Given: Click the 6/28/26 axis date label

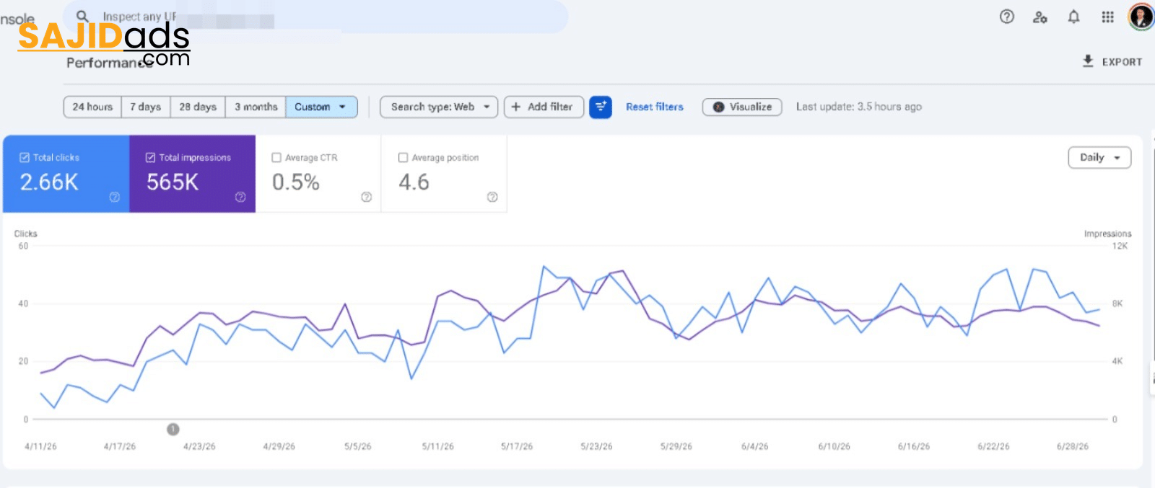Looking at the screenshot, I should click(1073, 446).
